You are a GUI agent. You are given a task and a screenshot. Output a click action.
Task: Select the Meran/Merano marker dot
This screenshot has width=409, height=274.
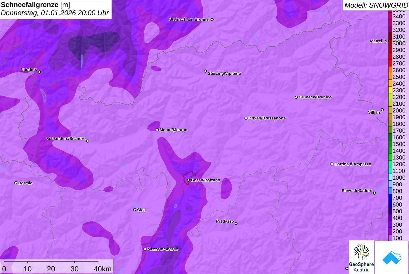coord(157,130)
